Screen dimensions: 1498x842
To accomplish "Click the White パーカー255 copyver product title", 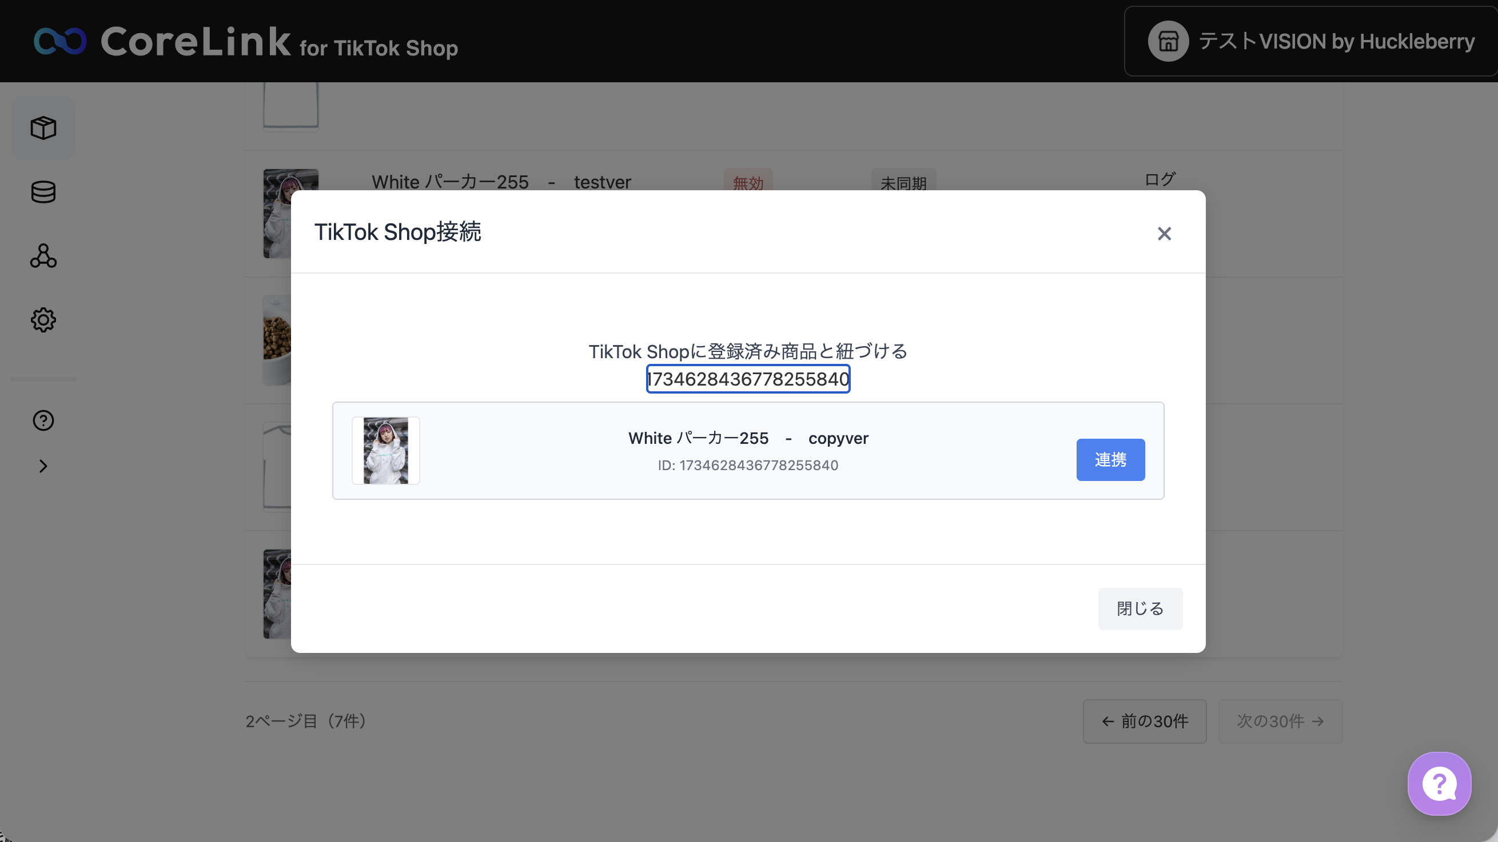I will (x=748, y=438).
